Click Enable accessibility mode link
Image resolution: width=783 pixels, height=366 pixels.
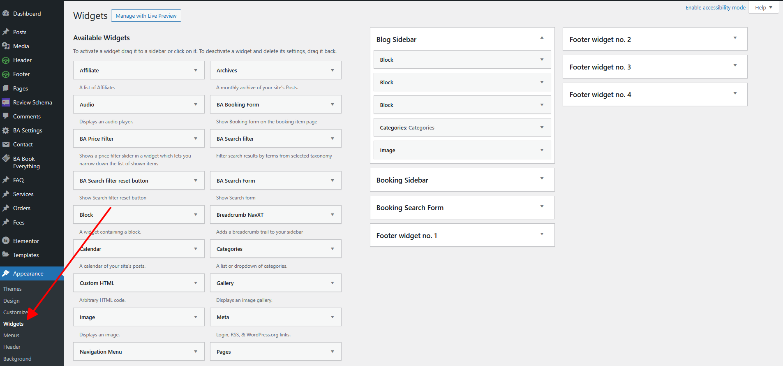click(715, 7)
